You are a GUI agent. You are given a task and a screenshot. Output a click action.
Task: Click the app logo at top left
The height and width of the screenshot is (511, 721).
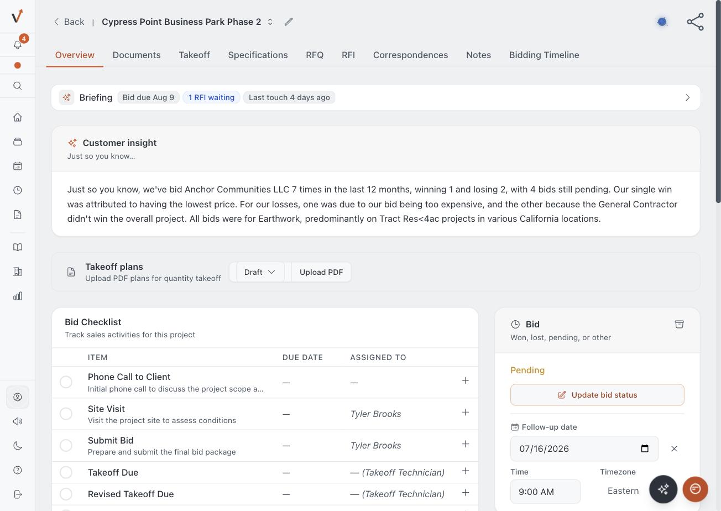(x=18, y=15)
